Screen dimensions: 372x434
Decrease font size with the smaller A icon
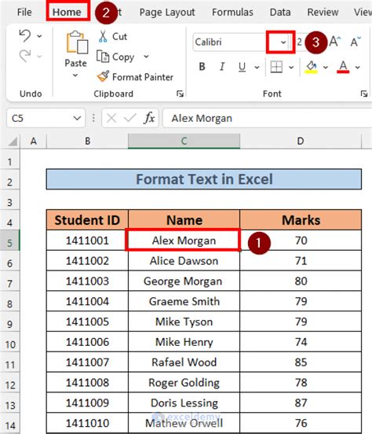pyautogui.click(x=356, y=42)
